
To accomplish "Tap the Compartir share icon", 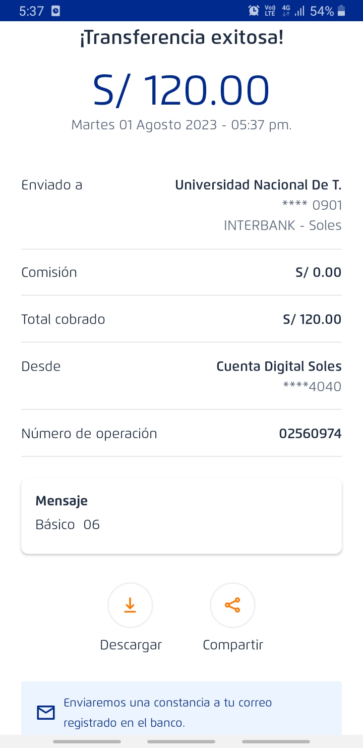I will click(232, 605).
